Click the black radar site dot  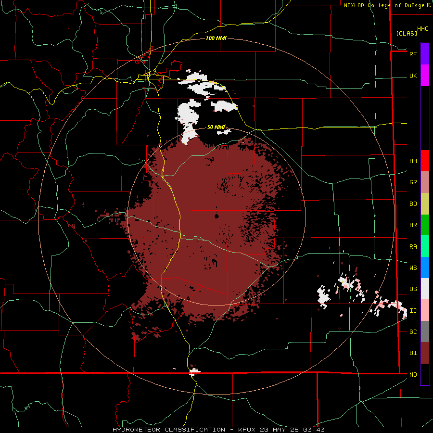pos(217,216)
